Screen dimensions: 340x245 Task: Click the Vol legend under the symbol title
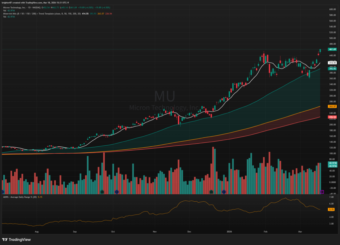(5, 10)
